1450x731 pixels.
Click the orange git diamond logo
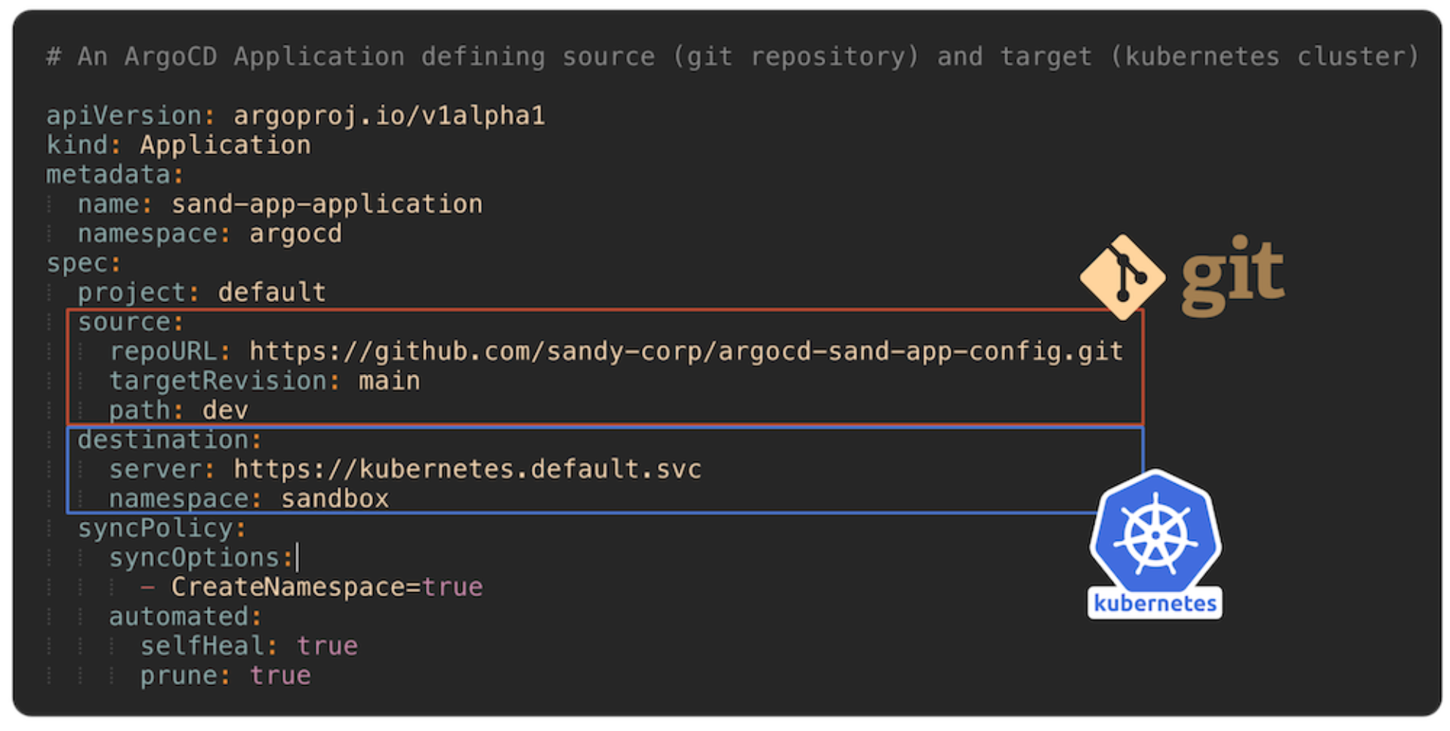click(1122, 277)
